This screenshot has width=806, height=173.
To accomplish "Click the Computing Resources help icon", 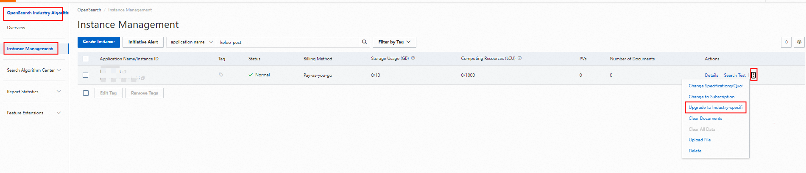I will [519, 58].
